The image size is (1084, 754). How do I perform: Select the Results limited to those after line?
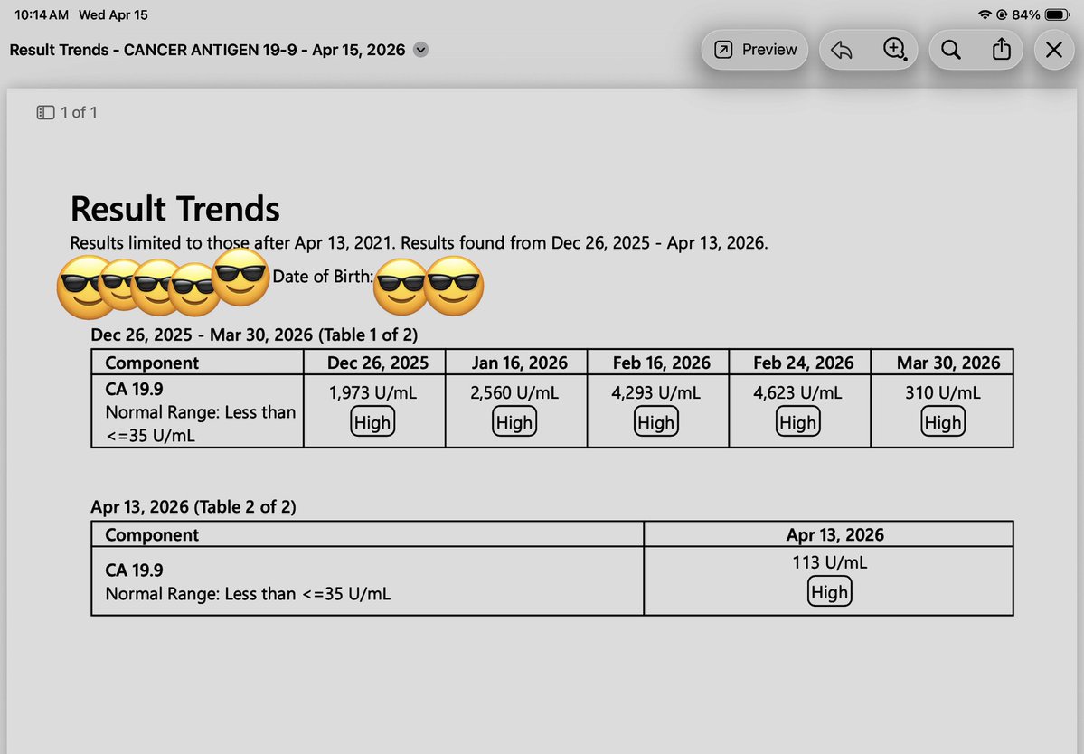pyautogui.click(x=419, y=242)
